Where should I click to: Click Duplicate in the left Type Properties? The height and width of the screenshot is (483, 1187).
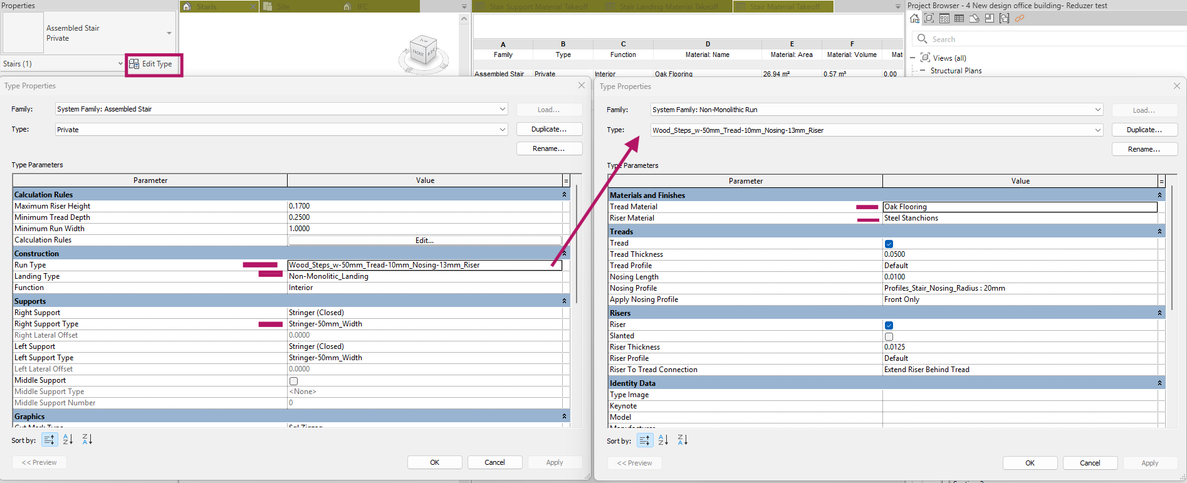pyautogui.click(x=549, y=129)
